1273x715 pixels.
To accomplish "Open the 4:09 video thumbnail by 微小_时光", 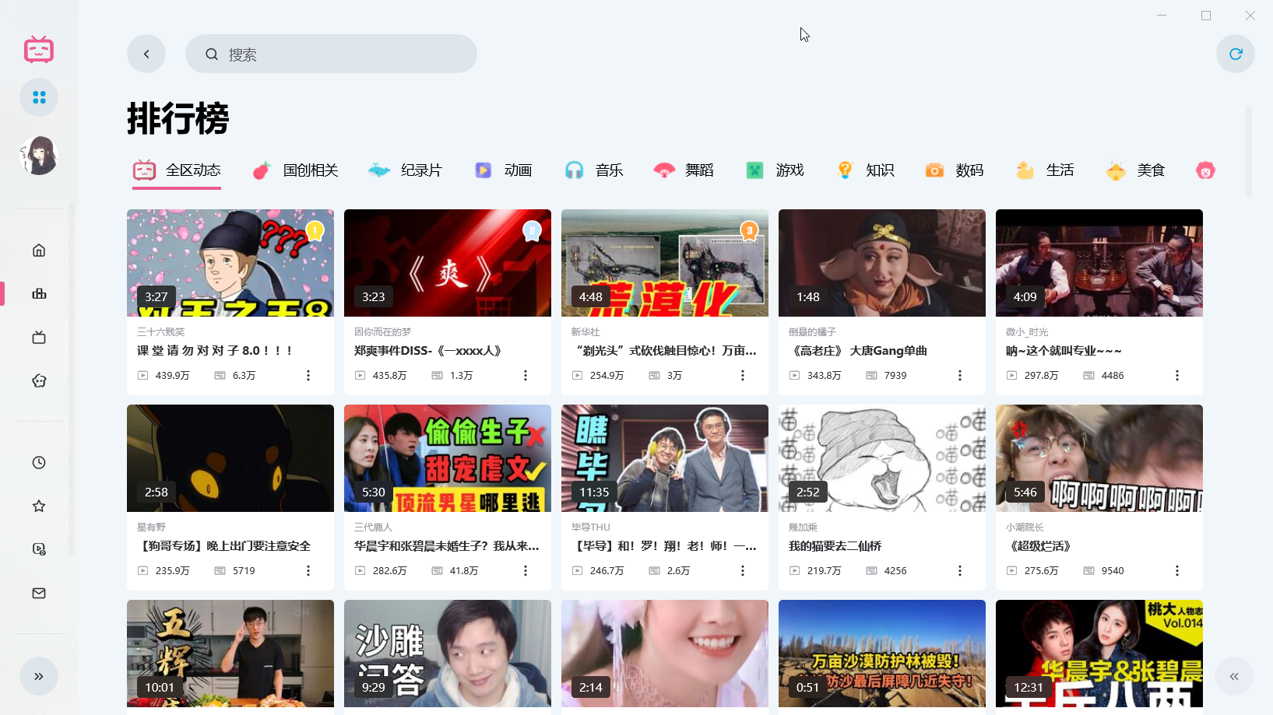I will [1099, 263].
